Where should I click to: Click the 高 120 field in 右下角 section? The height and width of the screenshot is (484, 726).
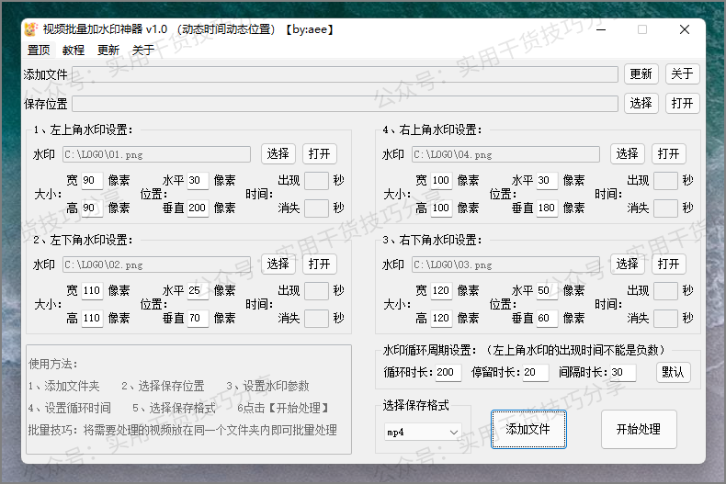441,318
